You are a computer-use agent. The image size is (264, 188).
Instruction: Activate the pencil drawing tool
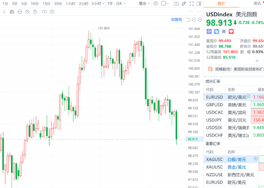[x=184, y=4]
